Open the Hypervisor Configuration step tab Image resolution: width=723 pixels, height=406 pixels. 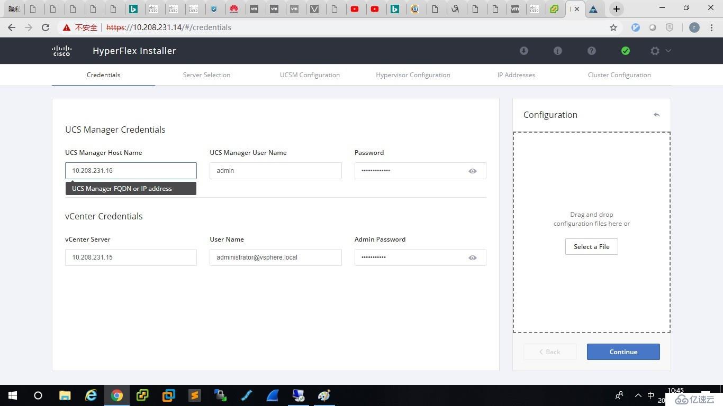click(x=413, y=75)
